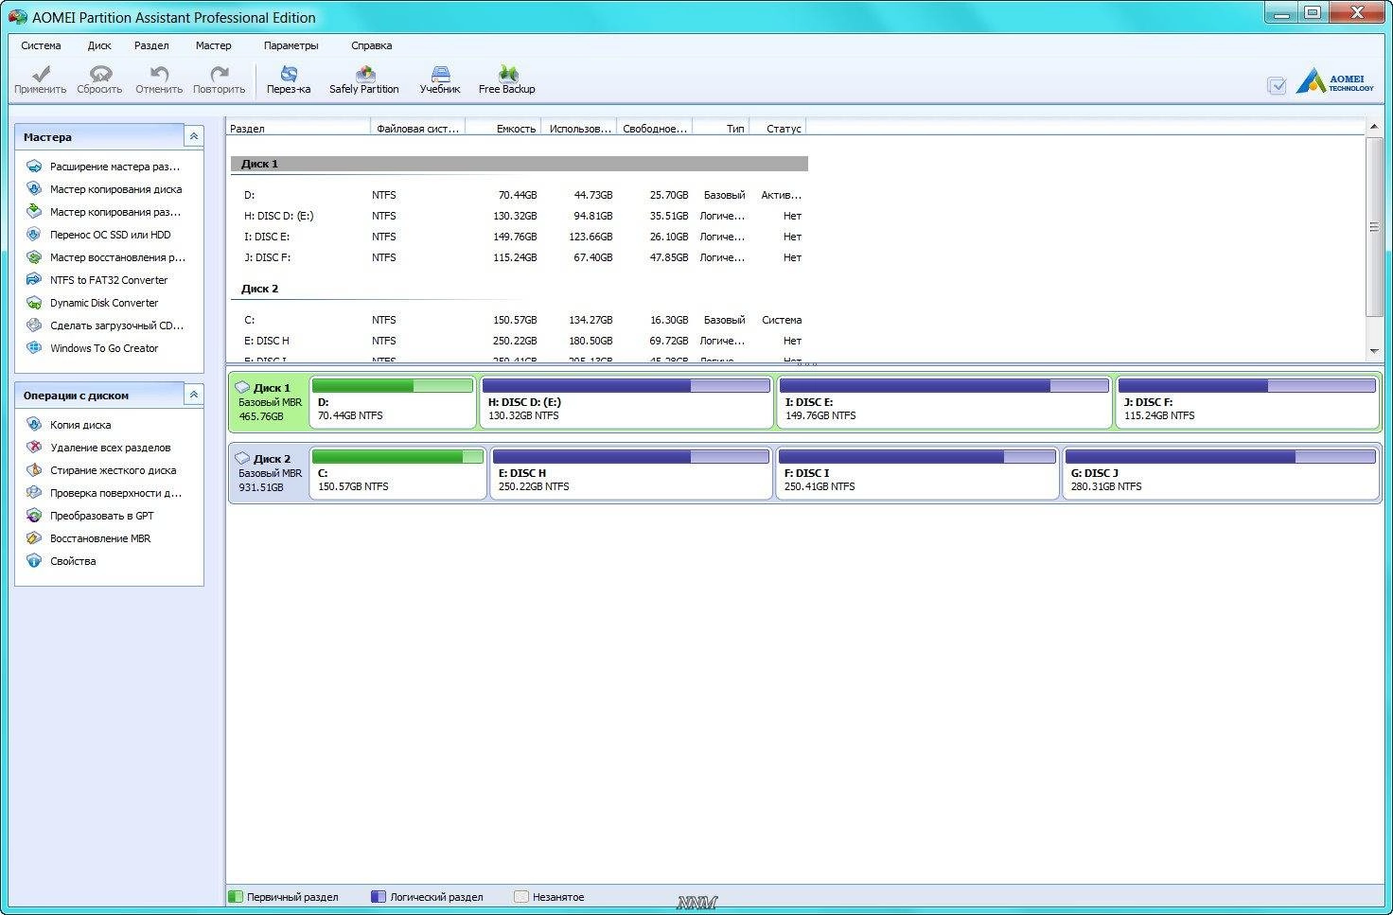The height and width of the screenshot is (915, 1393).
Task: Click the Стирание жесткого диска icon
Action: (34, 470)
